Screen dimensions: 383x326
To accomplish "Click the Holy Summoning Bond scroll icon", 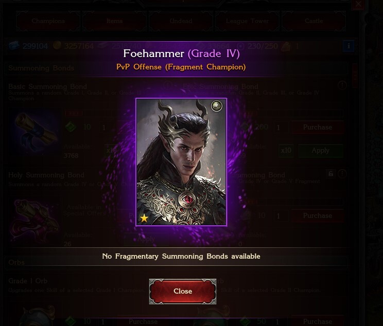I will click(34, 221).
